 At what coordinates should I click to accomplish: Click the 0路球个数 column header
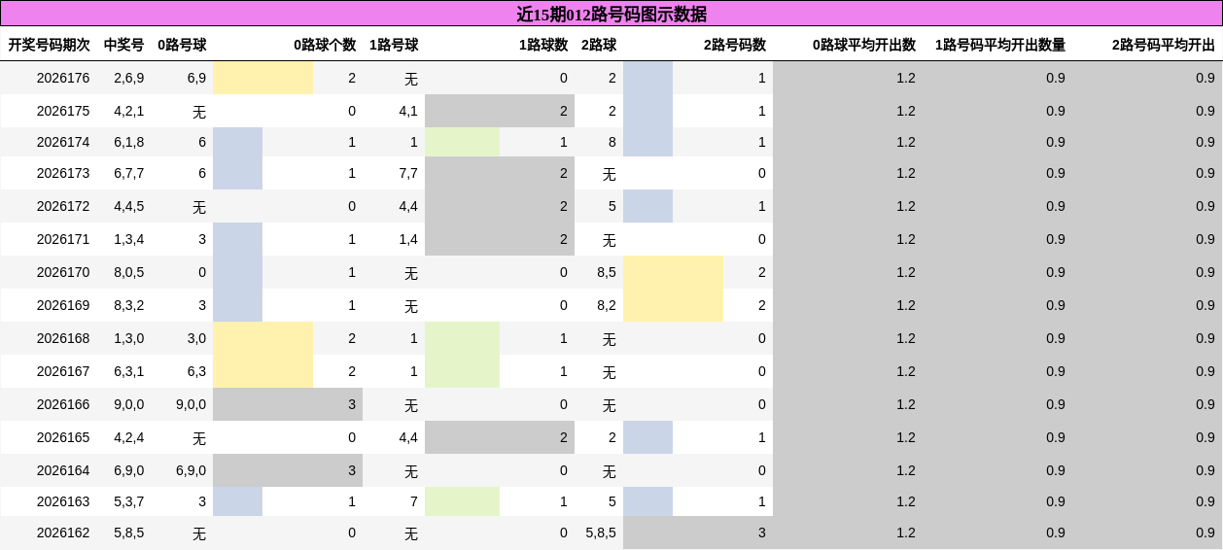(x=325, y=45)
